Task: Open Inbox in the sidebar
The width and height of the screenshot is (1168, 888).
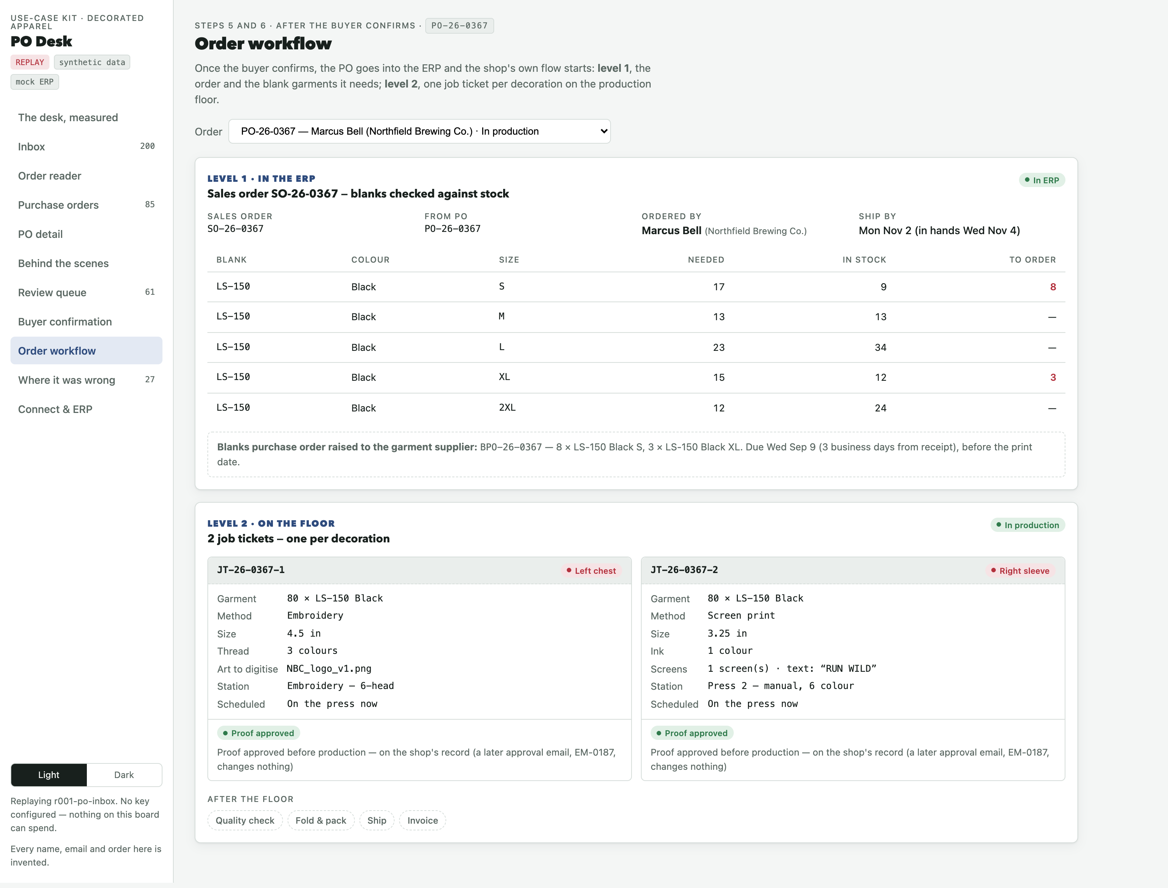Action: click(86, 146)
